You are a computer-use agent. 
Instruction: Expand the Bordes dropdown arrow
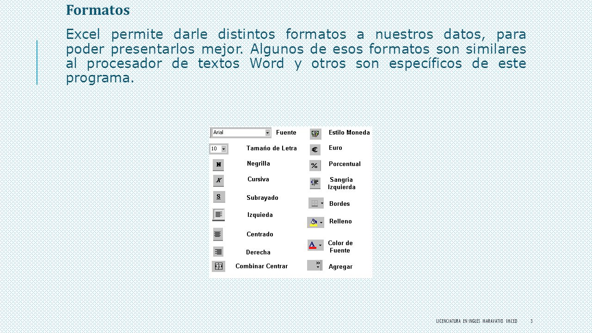[322, 203]
